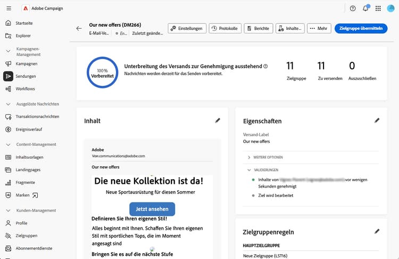399x259 pixels.
Task: Edit Zielgruppenregeln with the pencil icon
Action: [x=377, y=231]
